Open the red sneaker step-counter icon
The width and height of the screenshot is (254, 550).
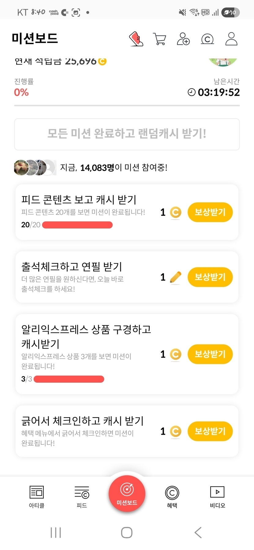coord(136,39)
